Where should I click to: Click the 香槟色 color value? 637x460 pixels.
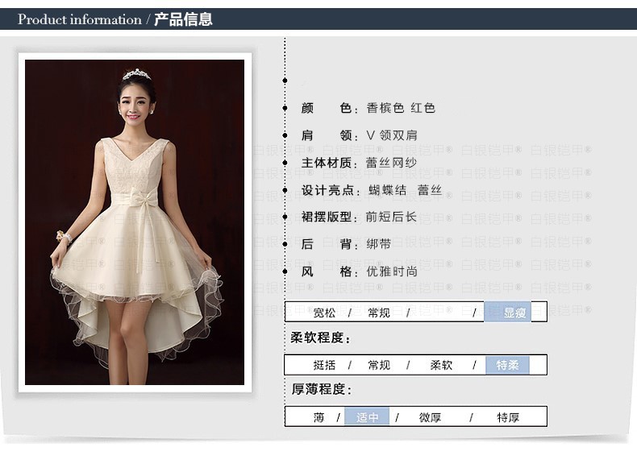point(385,108)
